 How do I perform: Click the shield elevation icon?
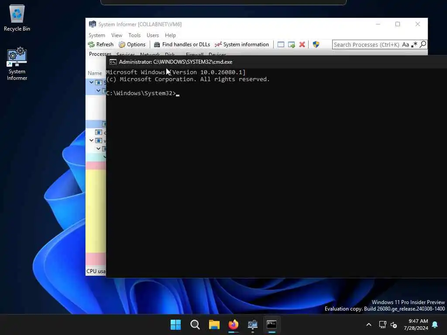316,44
